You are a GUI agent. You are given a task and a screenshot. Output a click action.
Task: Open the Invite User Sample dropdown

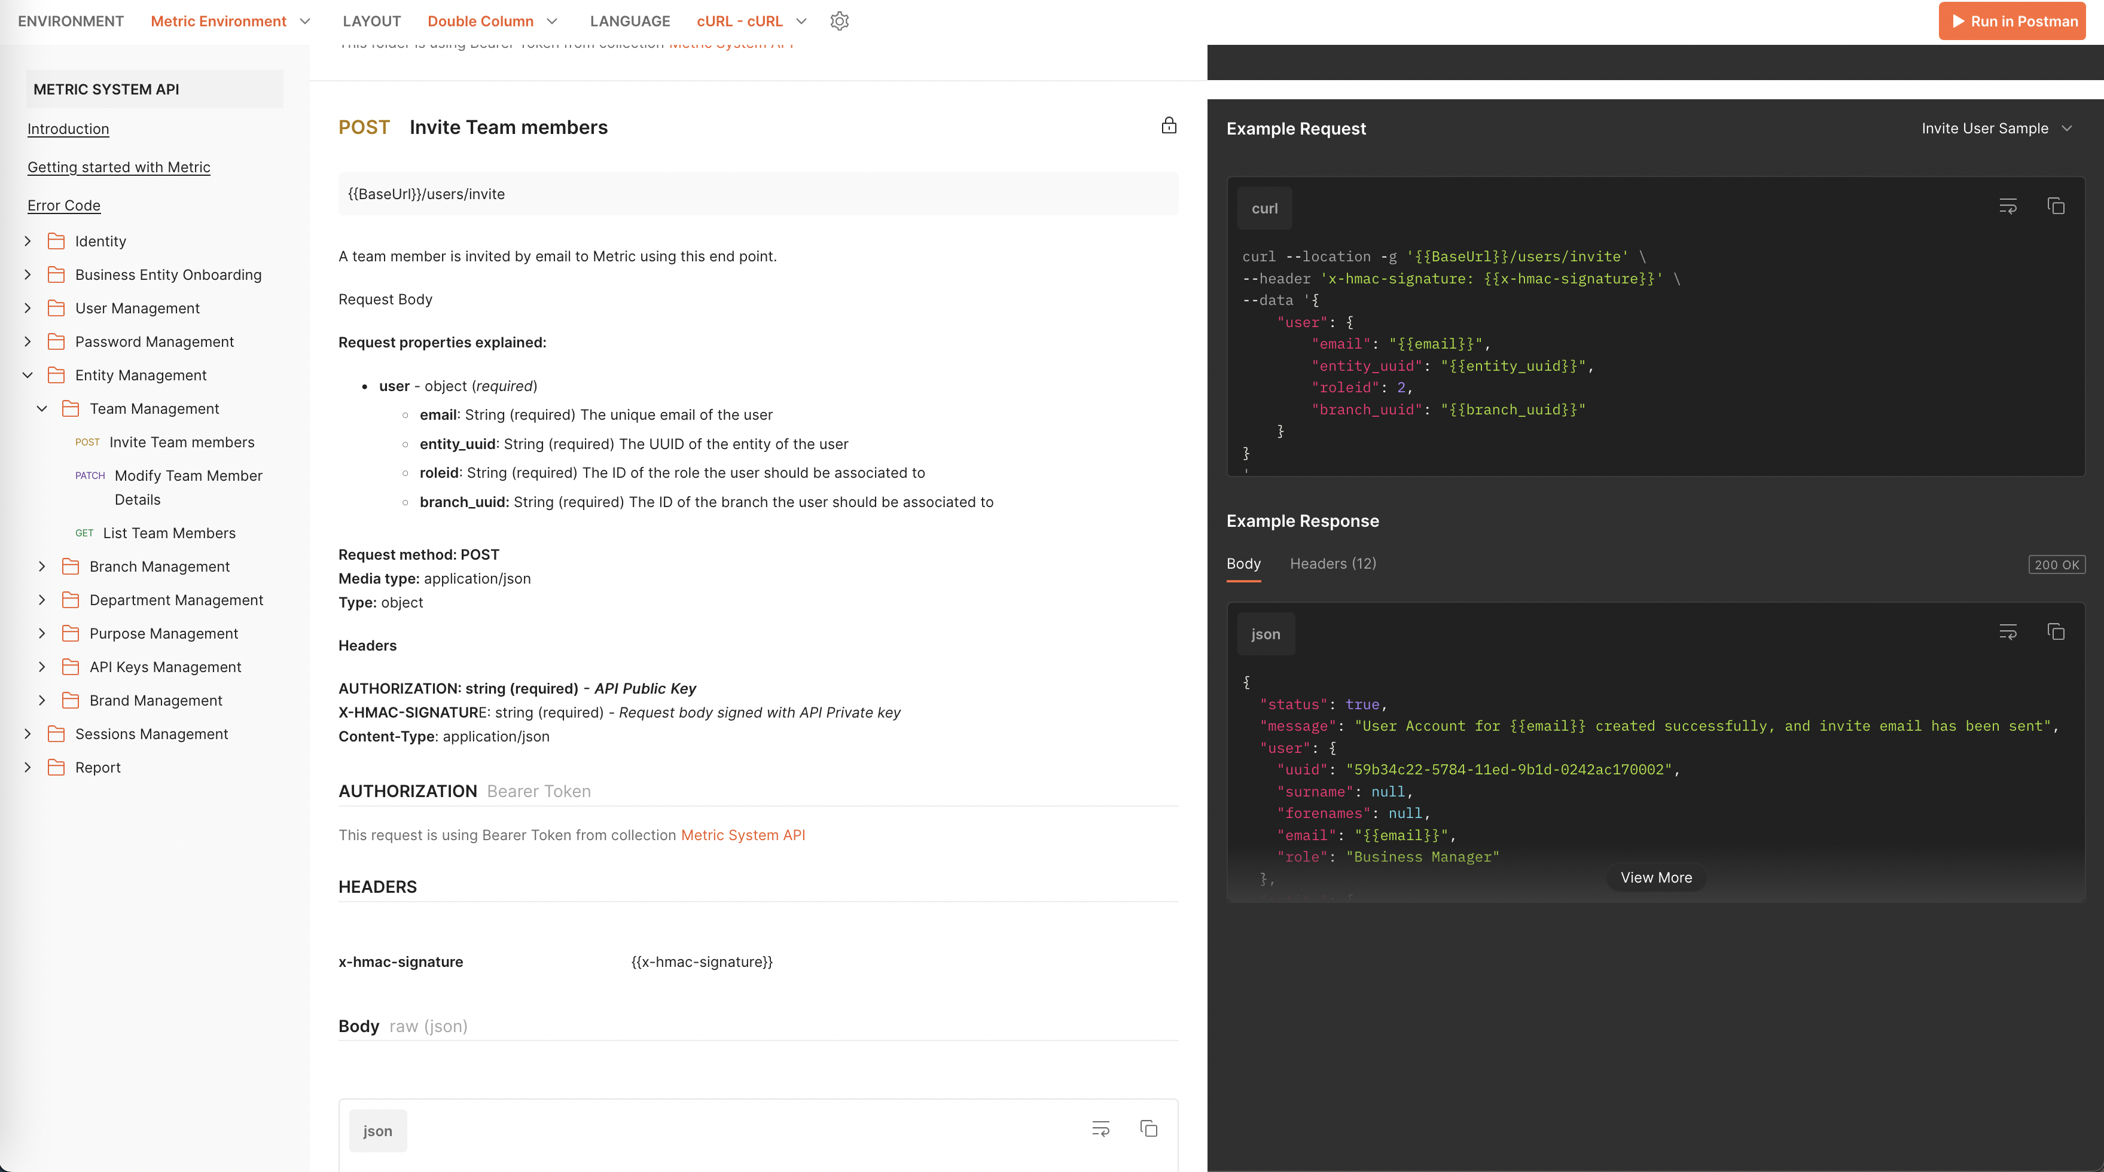[x=1996, y=128]
